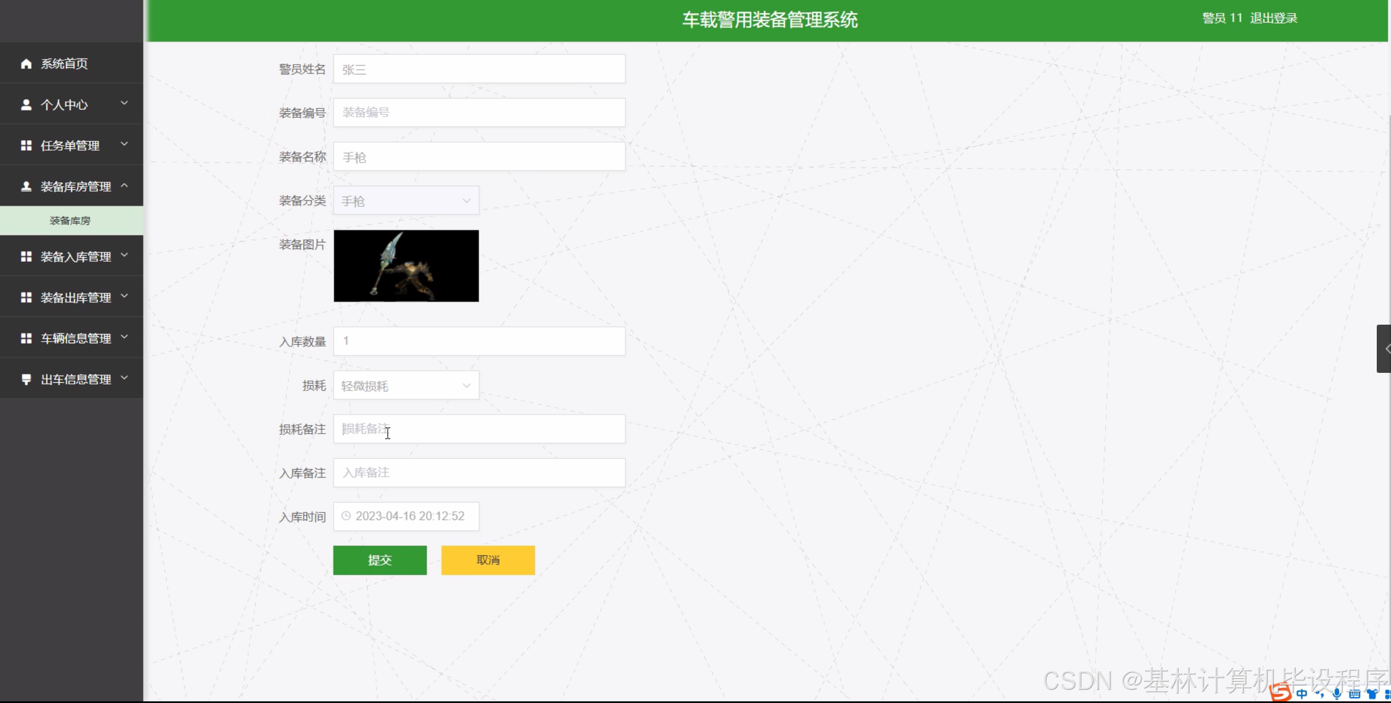Click the yellow 取消 cancel button
The height and width of the screenshot is (703, 1391).
pos(488,560)
